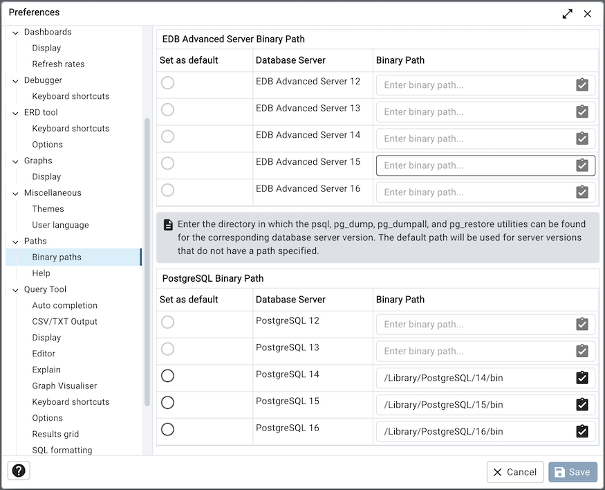Open help using the question mark icon
The width and height of the screenshot is (605, 490).
(18, 470)
